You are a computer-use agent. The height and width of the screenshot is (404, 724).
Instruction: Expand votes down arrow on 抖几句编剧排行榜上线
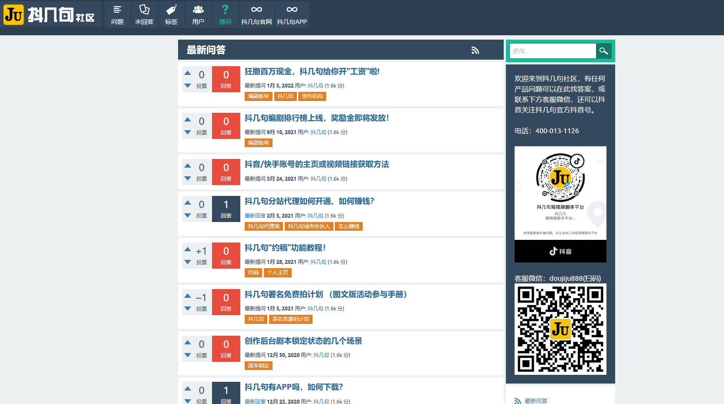coord(188,133)
